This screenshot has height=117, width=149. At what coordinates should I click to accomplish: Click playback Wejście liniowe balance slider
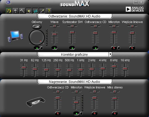pos(132,26)
